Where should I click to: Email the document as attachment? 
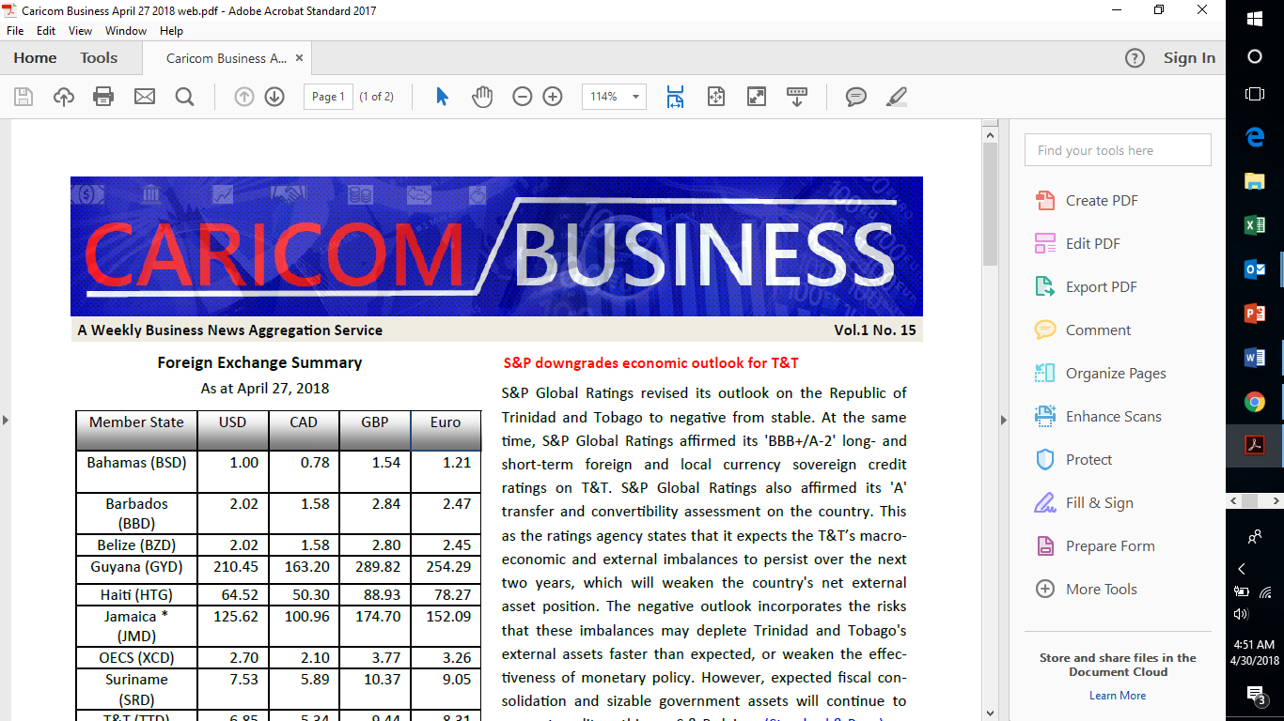[x=144, y=96]
